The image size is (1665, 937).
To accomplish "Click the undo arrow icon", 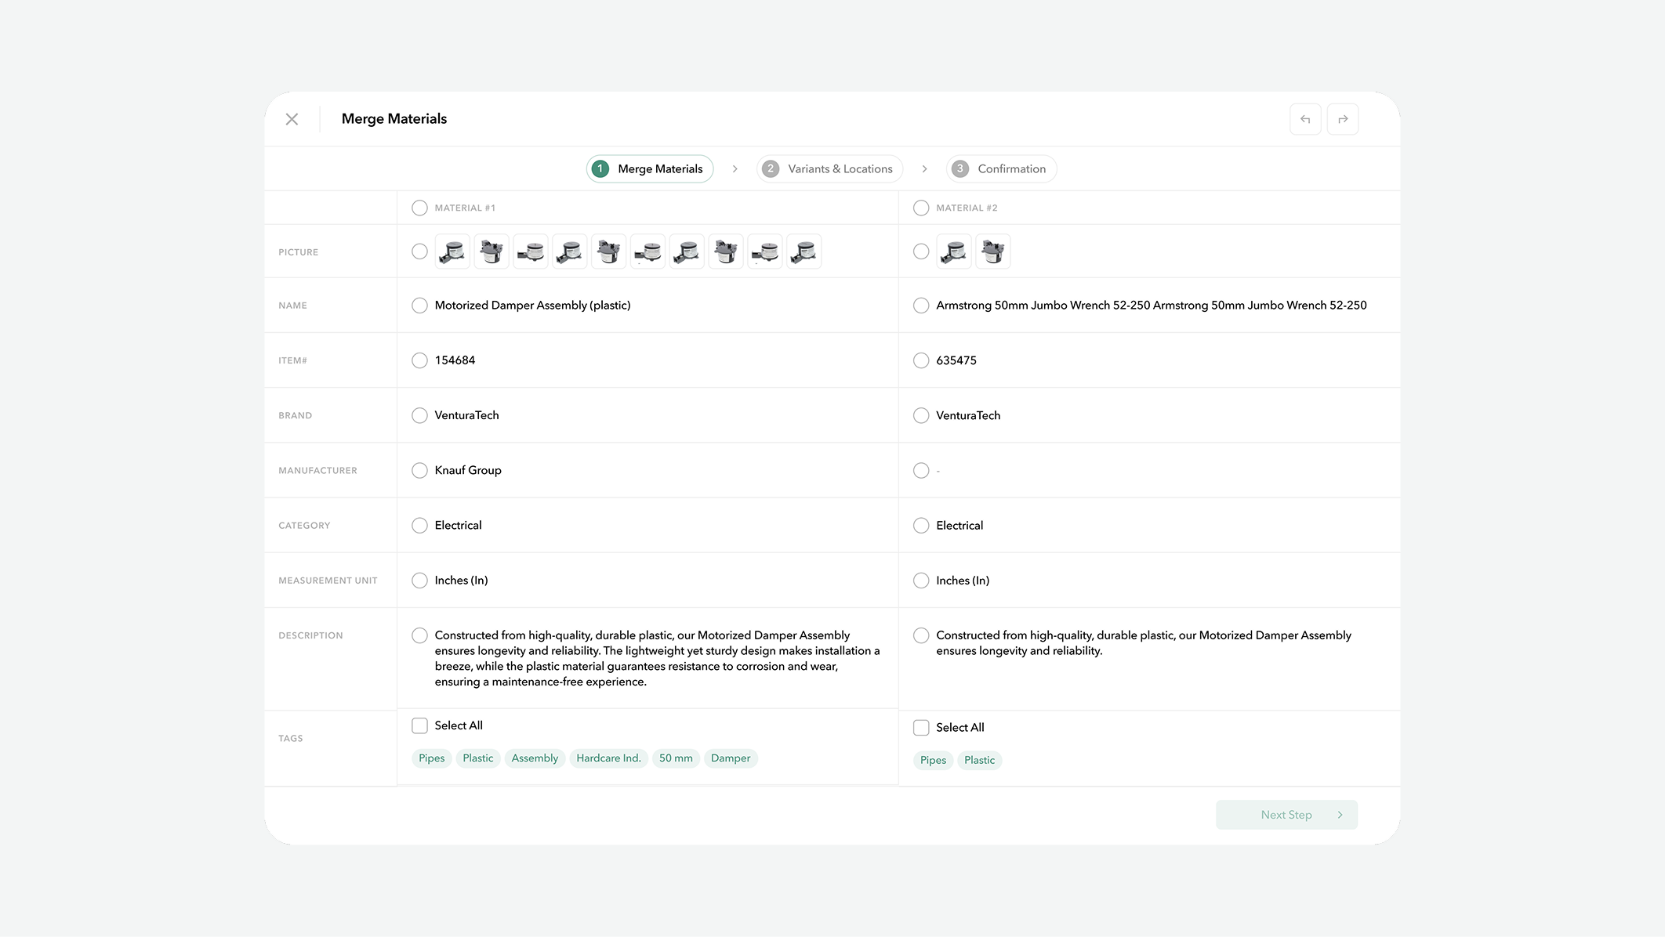I will click(1305, 119).
